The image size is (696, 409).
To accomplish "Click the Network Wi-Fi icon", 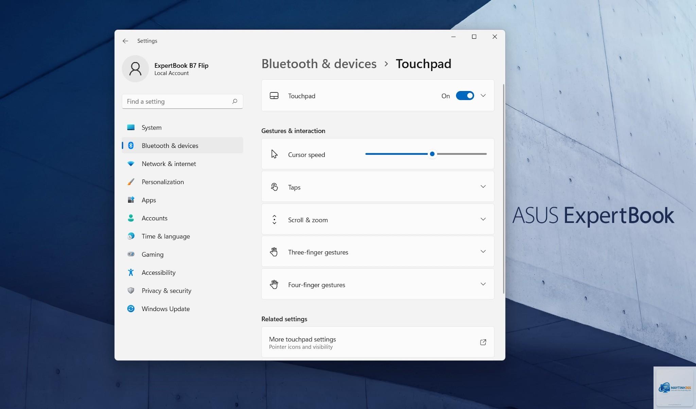I will (x=131, y=164).
